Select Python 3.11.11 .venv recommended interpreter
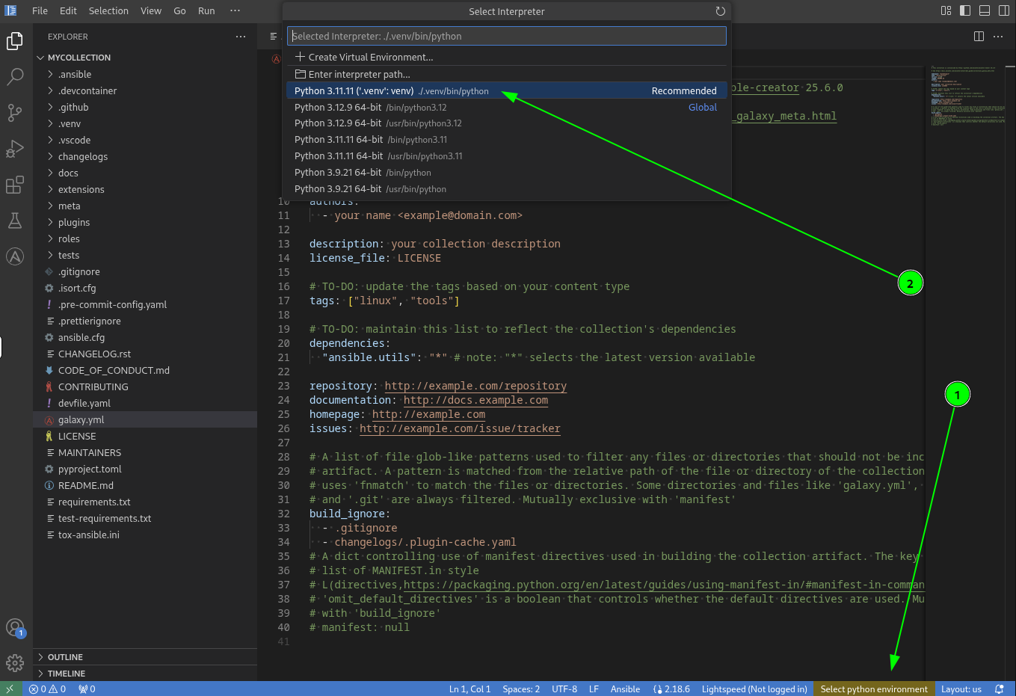The height and width of the screenshot is (696, 1016). (x=507, y=90)
